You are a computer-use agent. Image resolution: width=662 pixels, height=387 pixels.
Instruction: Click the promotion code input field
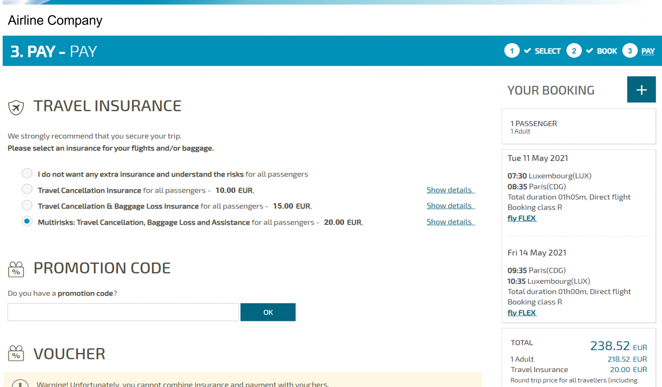pyautogui.click(x=123, y=312)
